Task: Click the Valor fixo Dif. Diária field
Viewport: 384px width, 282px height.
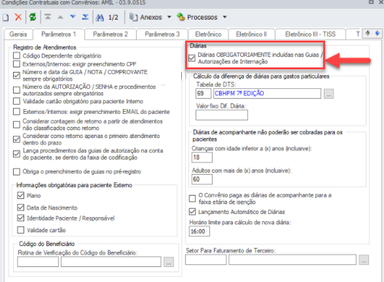Action: pos(222,115)
